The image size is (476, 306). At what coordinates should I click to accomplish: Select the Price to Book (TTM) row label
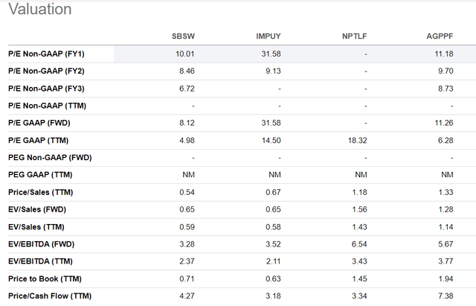(45, 278)
